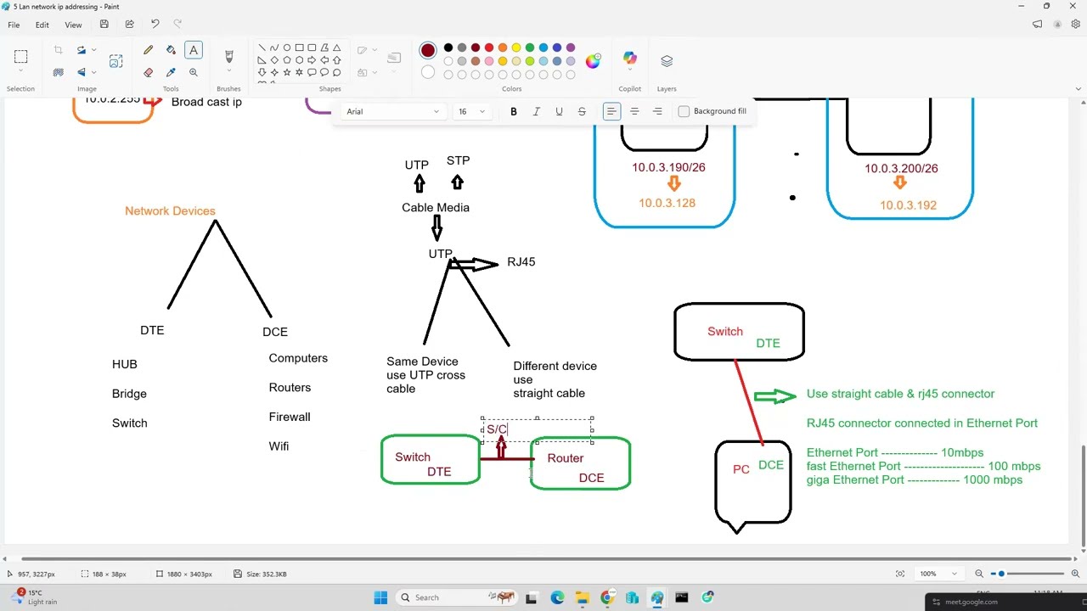Image resolution: width=1087 pixels, height=611 pixels.
Task: Select the Line shape
Action: tap(262, 48)
